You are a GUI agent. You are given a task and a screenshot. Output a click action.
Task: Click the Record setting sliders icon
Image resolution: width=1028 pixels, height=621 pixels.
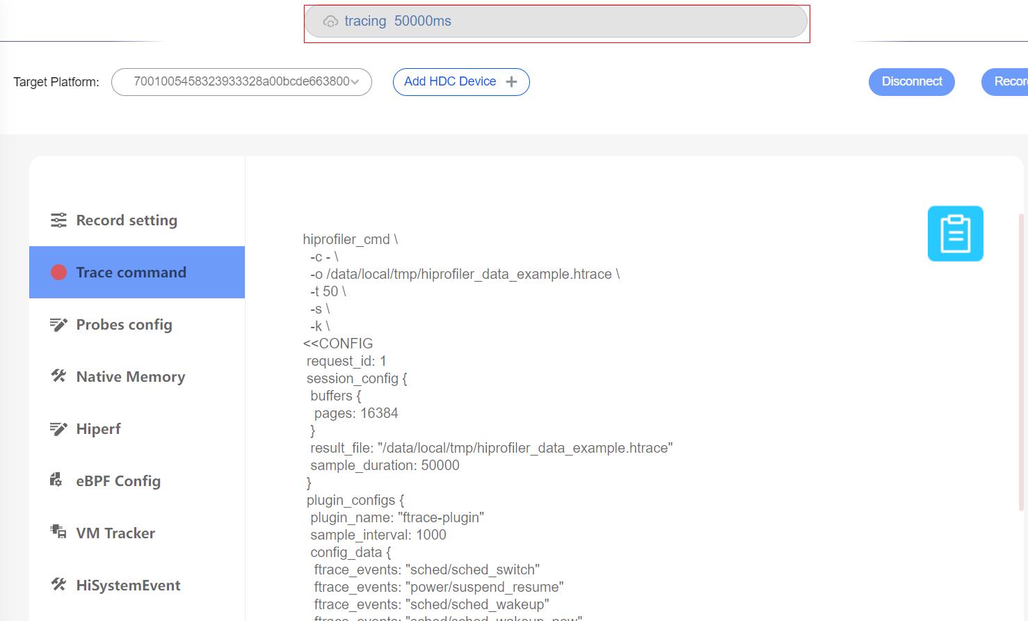click(58, 220)
